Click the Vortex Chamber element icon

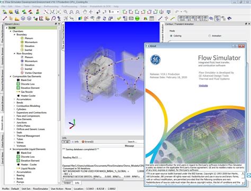point(22,72)
